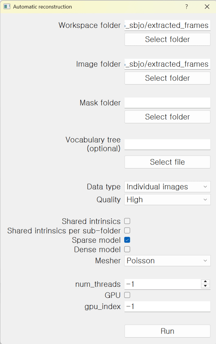Close the Automatic reconstruction dialog

(x=207, y=7)
